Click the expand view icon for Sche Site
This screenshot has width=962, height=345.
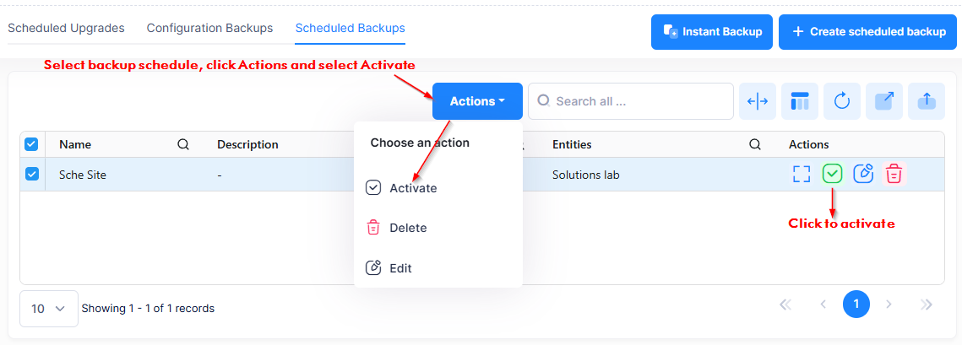pyautogui.click(x=802, y=174)
